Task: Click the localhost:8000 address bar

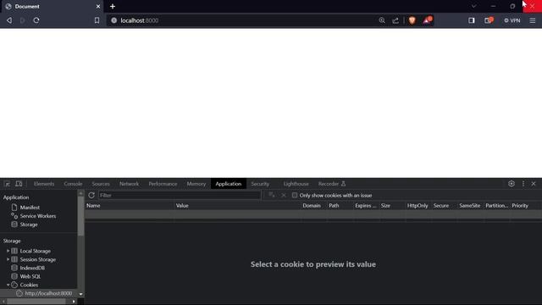Action: [x=242, y=20]
